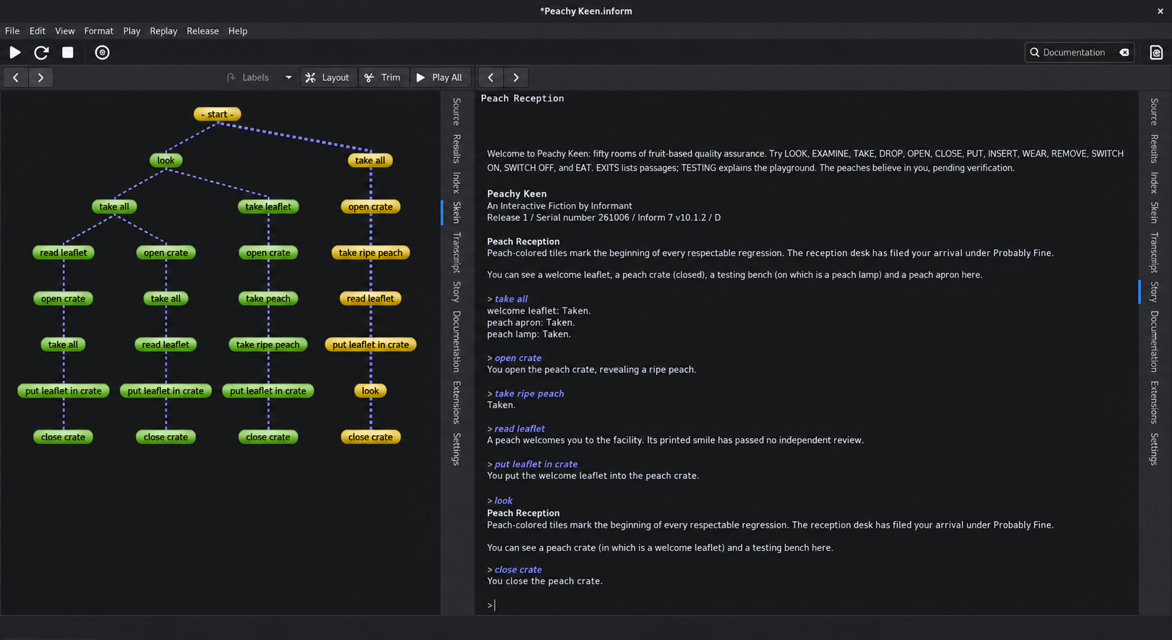Viewport: 1172px width, 640px height.
Task: Switch right pane to Index tab
Action: pyautogui.click(x=1154, y=182)
